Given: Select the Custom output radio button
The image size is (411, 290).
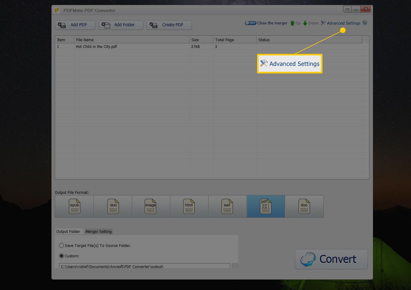Looking at the screenshot, I should pyautogui.click(x=61, y=256).
